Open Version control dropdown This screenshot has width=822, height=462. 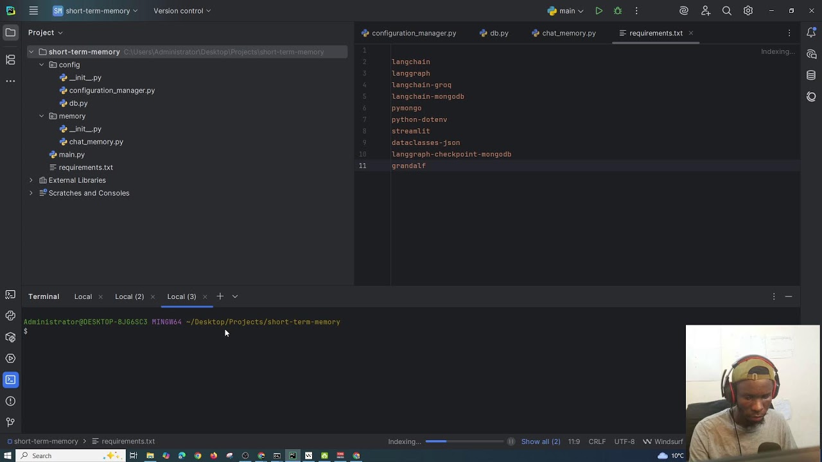(182, 11)
